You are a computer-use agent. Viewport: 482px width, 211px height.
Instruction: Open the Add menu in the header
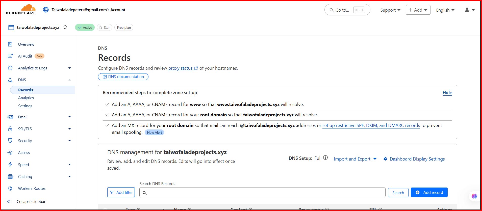[418, 10]
